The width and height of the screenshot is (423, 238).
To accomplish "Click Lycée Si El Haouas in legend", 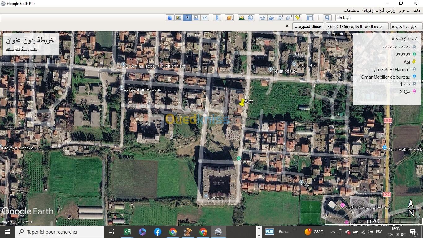I will (x=390, y=70).
